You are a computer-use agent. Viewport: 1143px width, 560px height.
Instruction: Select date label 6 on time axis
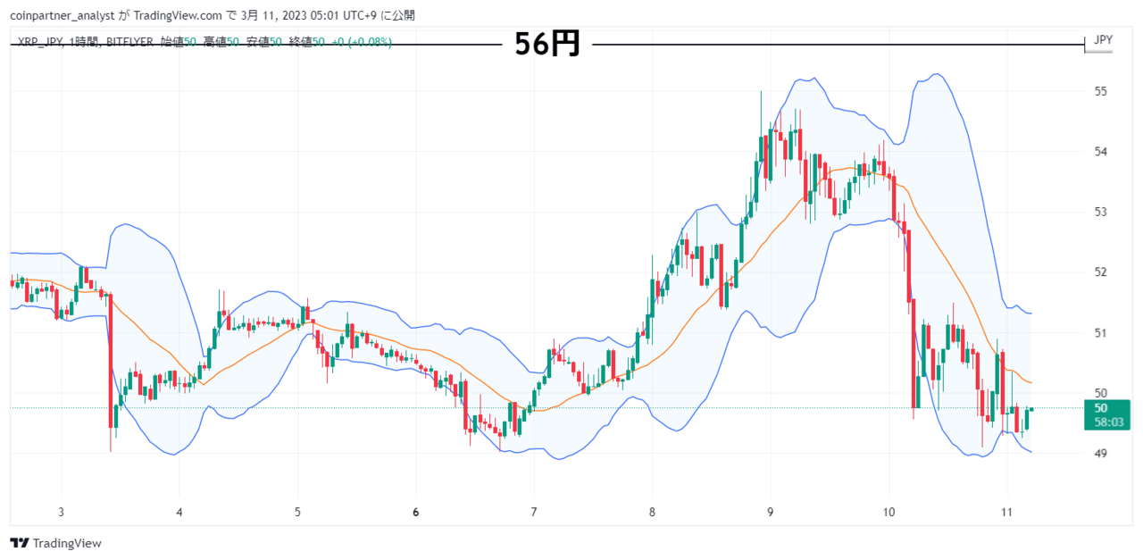[x=416, y=513]
